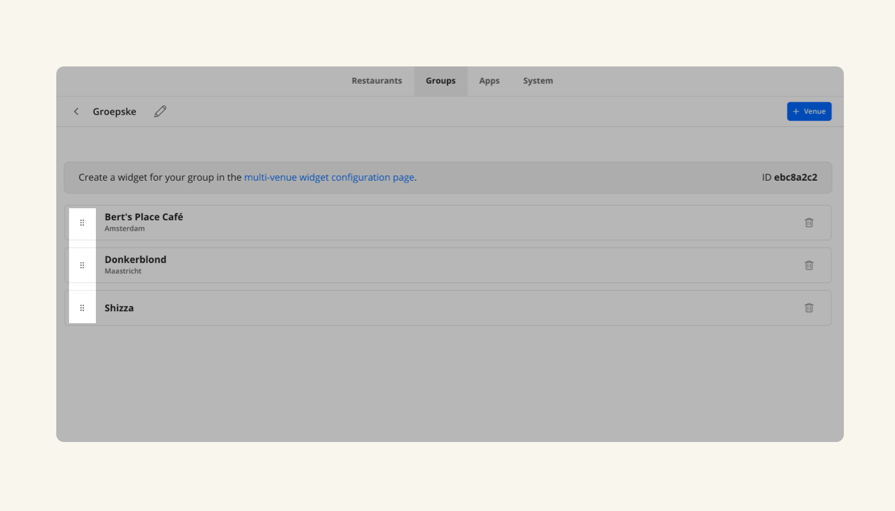Go to the System tab
The width and height of the screenshot is (895, 511).
click(538, 81)
